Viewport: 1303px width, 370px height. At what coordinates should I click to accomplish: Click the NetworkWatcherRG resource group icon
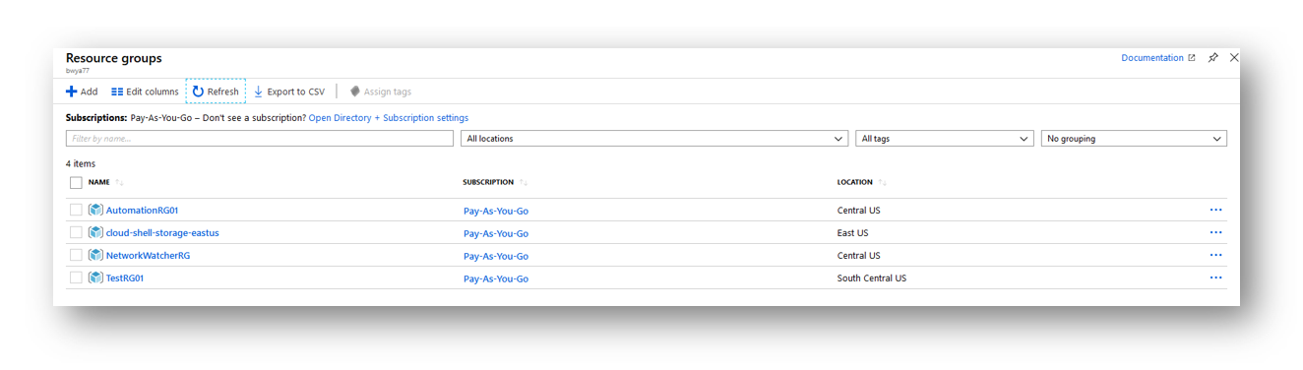point(95,255)
